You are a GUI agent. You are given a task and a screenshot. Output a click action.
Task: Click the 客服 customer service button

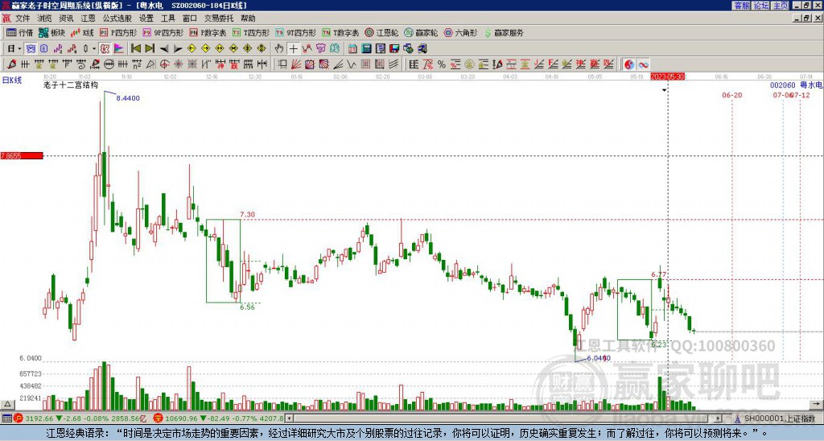tap(741, 6)
